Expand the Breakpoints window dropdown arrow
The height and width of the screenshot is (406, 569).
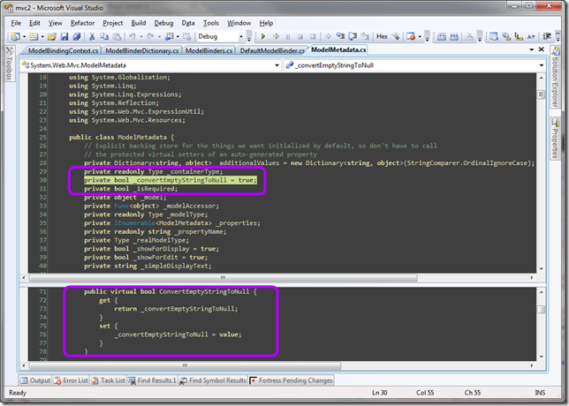coord(420,36)
